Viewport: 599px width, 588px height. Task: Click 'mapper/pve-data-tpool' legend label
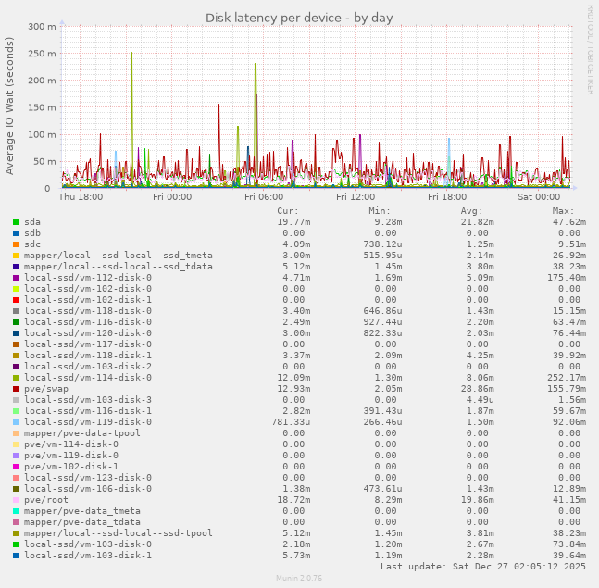click(82, 432)
